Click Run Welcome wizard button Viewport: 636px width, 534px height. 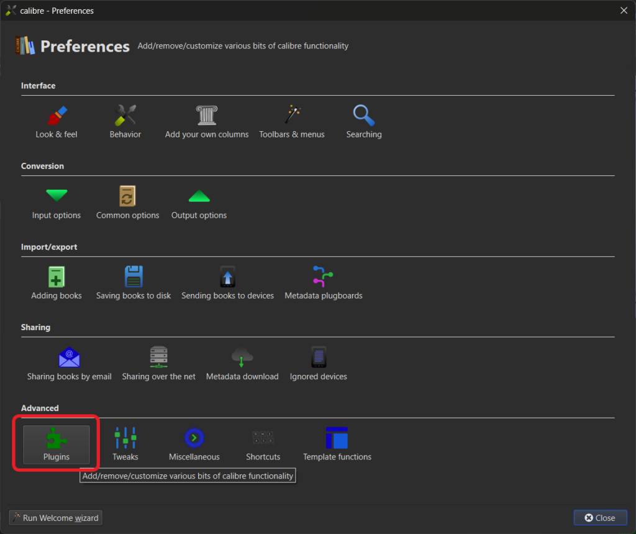(x=55, y=518)
